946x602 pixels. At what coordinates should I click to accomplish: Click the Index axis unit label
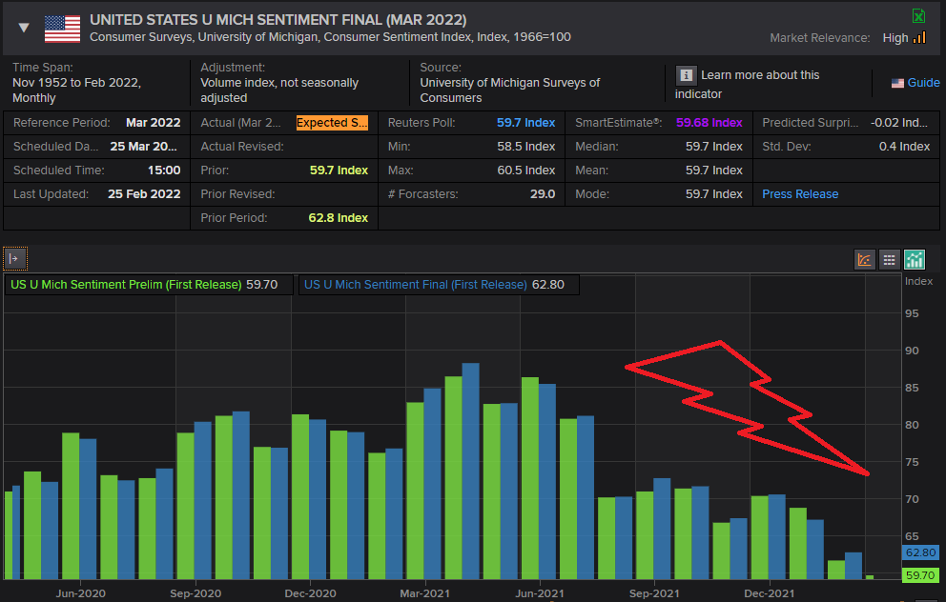(x=918, y=281)
